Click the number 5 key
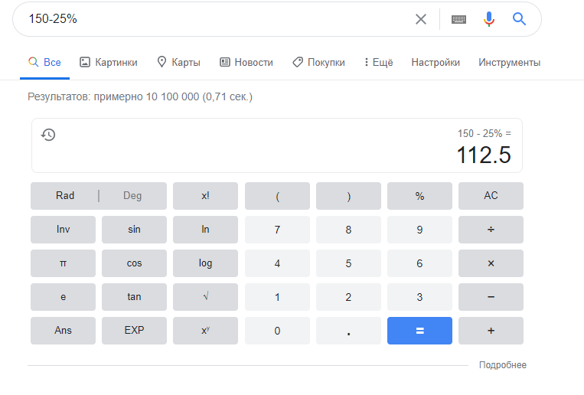The width and height of the screenshot is (584, 395). pos(348,263)
